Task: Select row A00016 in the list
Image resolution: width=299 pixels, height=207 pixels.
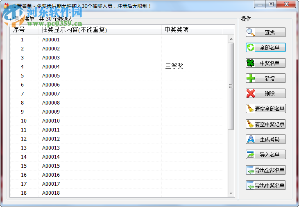Action: pos(116,175)
